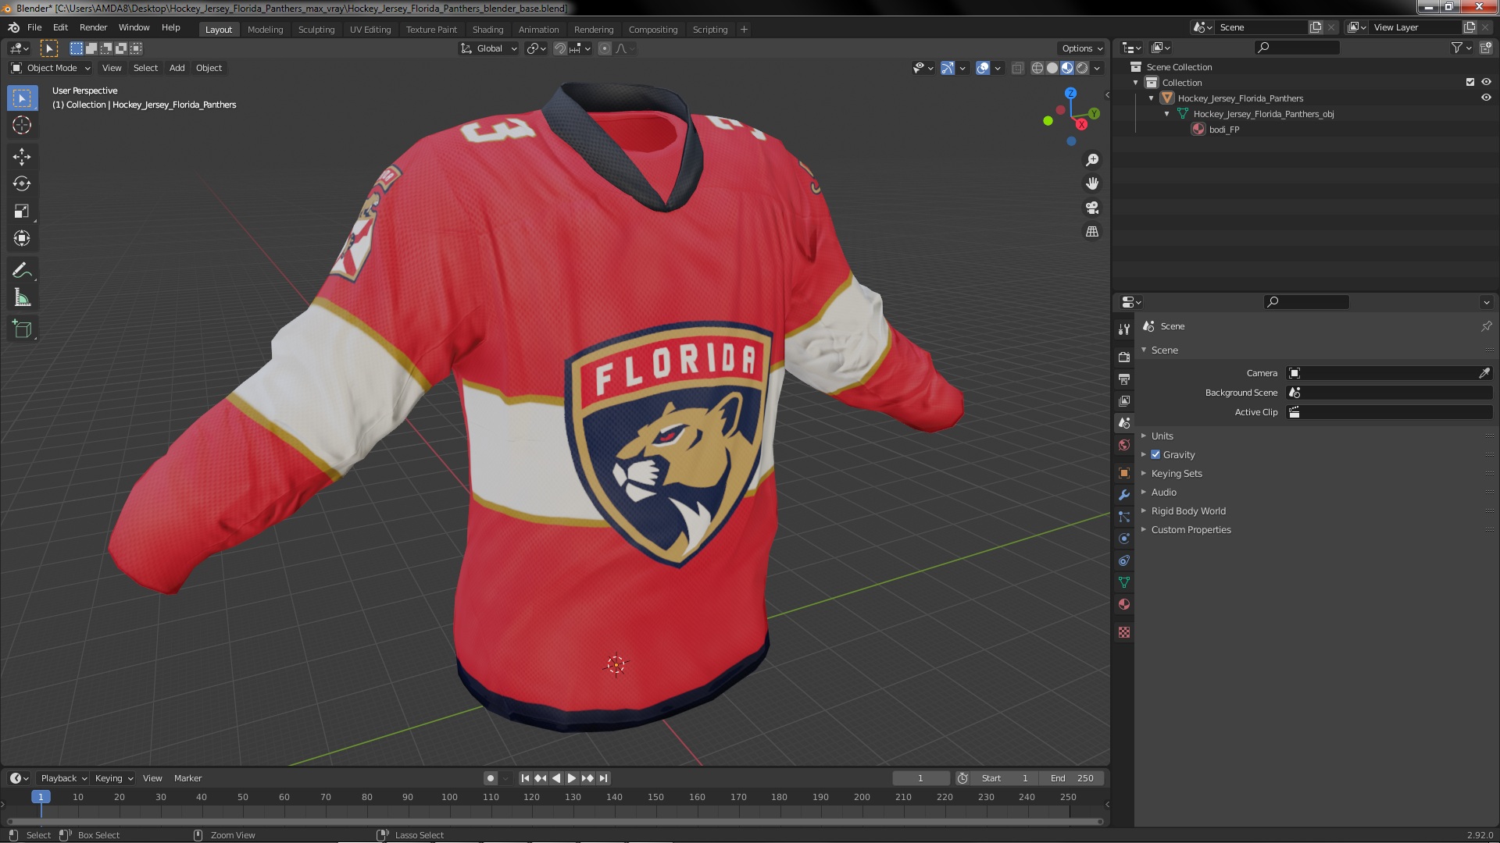The image size is (1500, 843).
Task: Open the Object properties tab
Action: (1124, 473)
